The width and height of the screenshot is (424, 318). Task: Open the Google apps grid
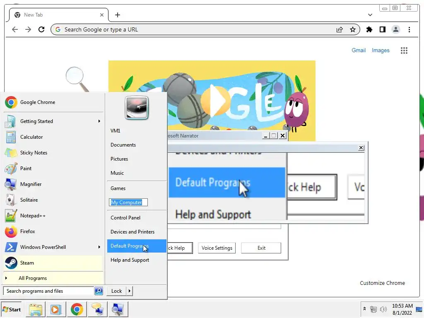404,50
